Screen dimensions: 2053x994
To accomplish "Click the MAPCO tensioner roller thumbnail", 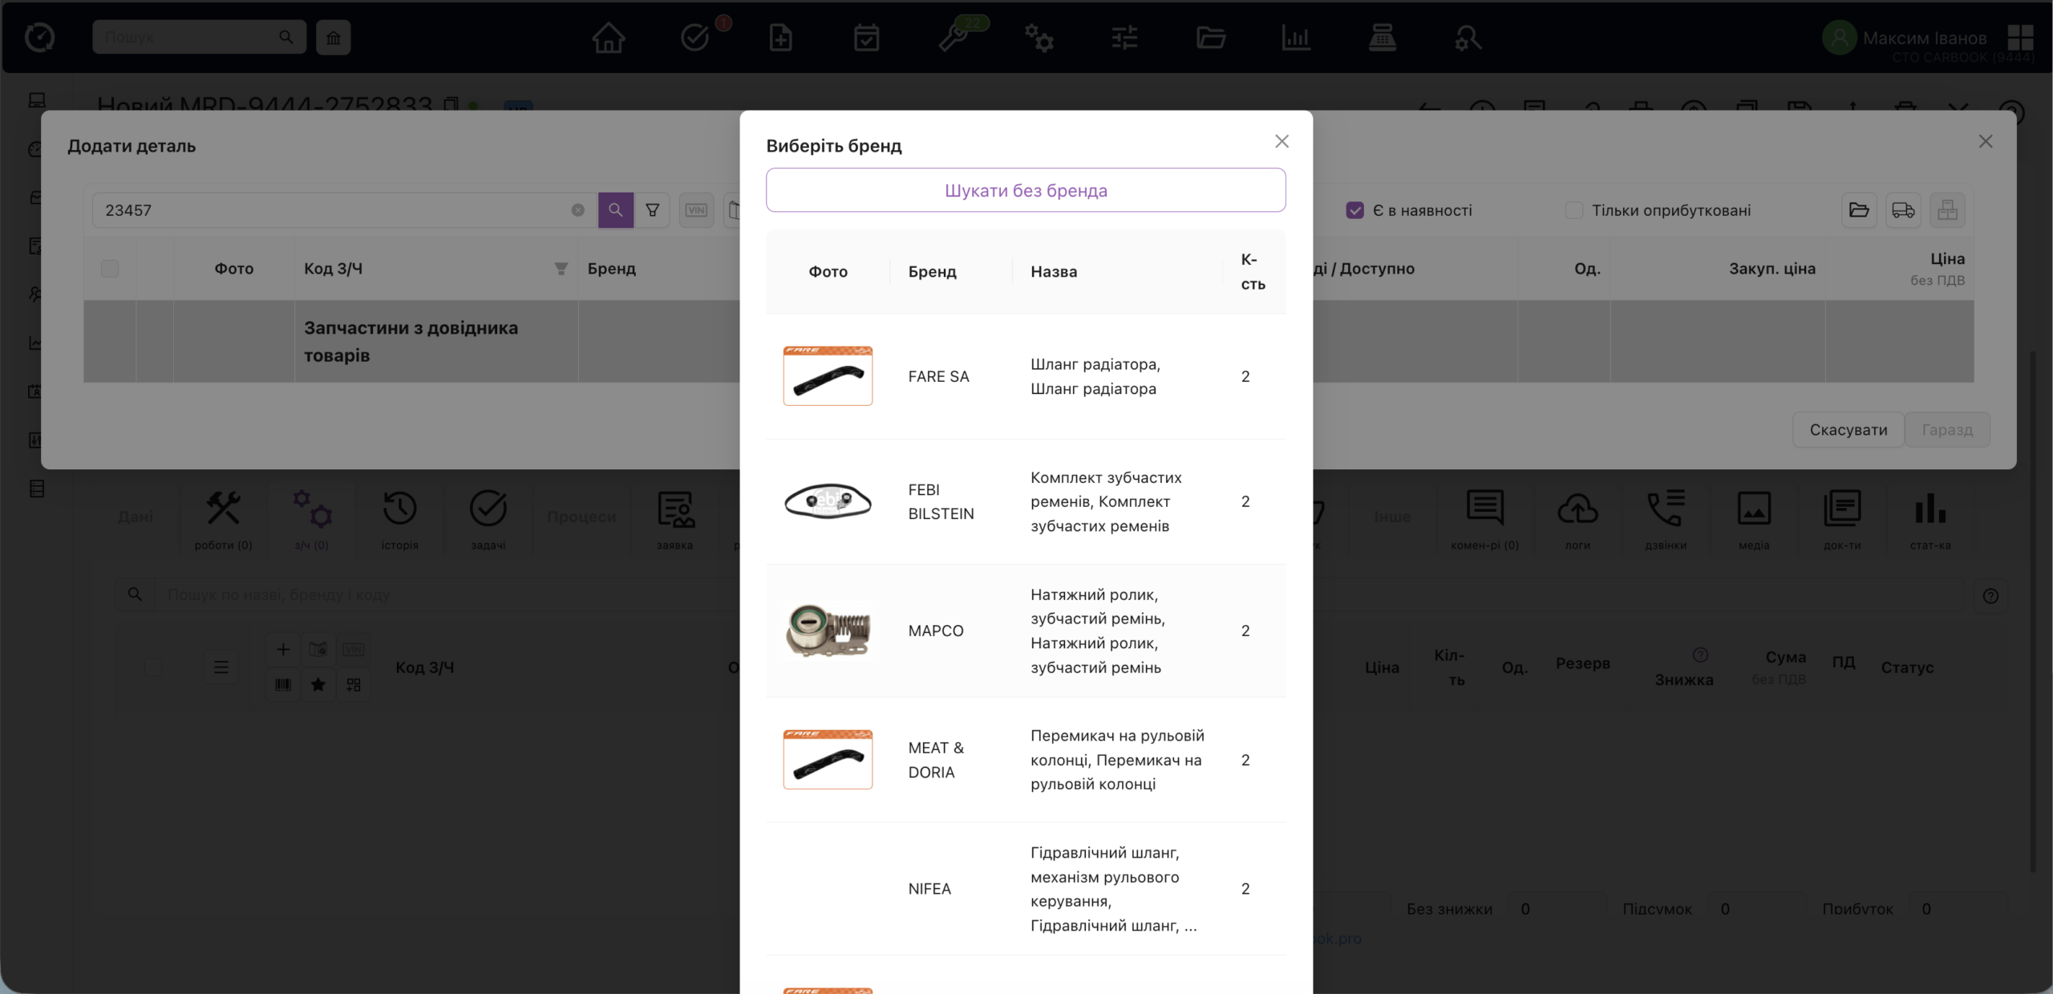I will point(828,631).
